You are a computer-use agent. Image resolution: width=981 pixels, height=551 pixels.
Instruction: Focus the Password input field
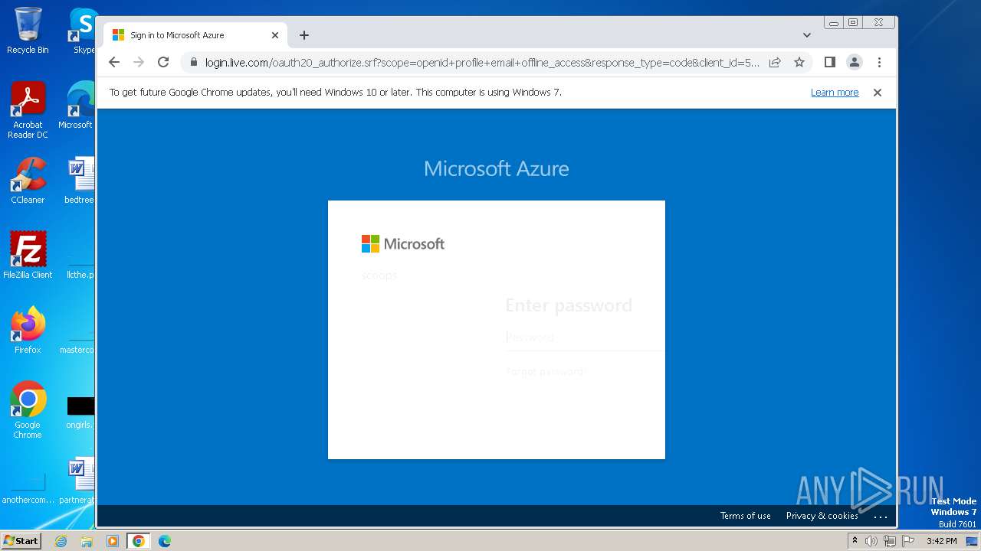[x=584, y=337]
